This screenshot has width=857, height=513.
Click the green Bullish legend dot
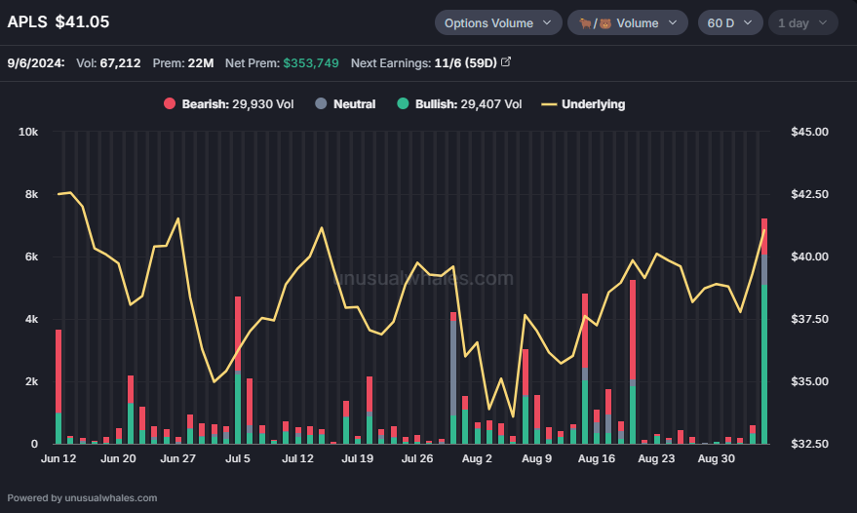coord(403,103)
